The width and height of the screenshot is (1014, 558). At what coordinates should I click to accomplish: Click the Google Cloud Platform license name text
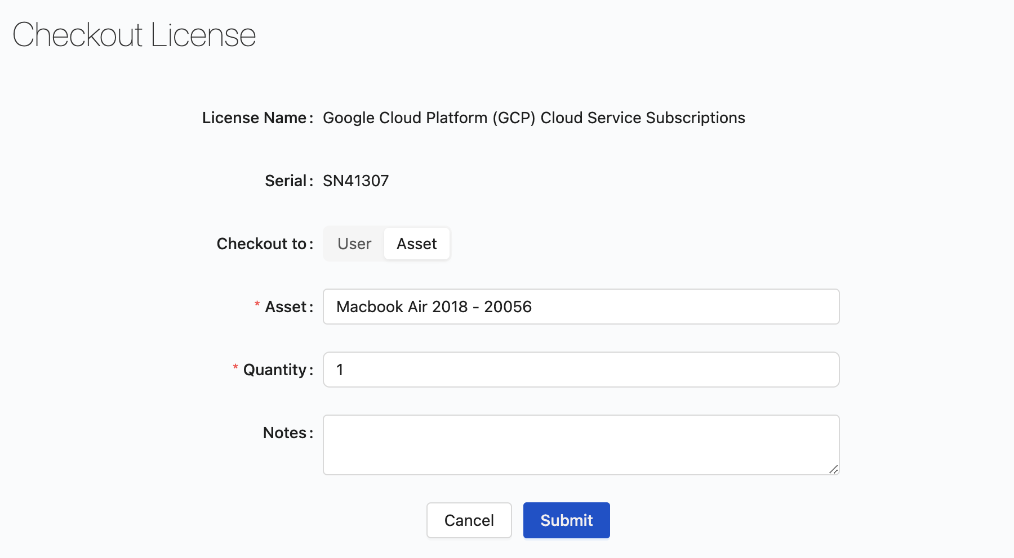point(533,118)
